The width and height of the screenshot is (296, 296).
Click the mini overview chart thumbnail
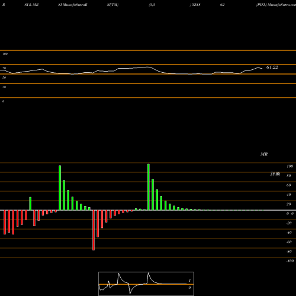[146, 284]
